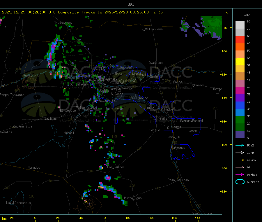Click the 60 km horizontal axis tick
This screenshot has height=222, width=262.
[x=104, y=218]
